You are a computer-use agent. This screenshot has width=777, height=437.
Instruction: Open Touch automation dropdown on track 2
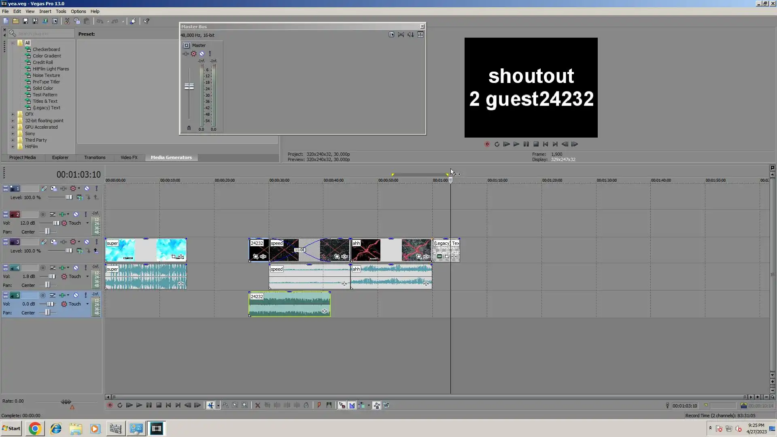87,223
